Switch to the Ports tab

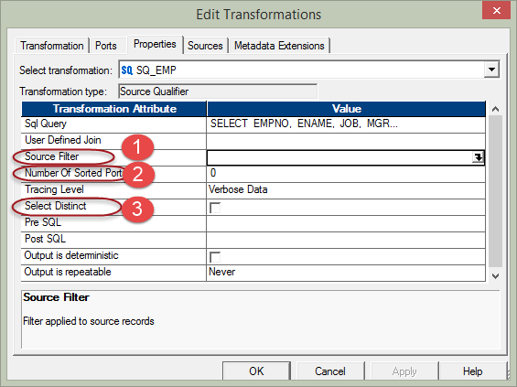tap(106, 46)
